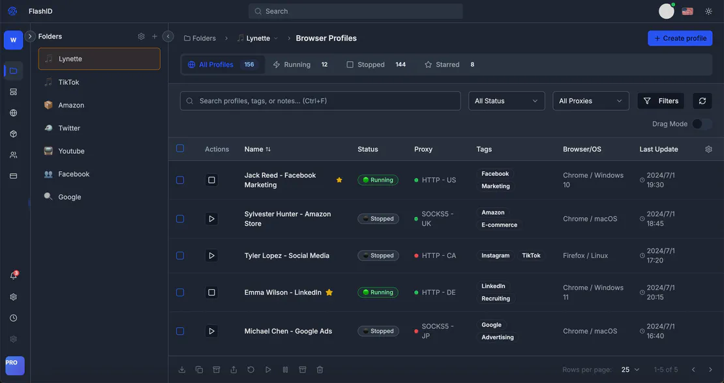The width and height of the screenshot is (724, 383).
Task: Click the archive icon beside the trash icon
Action: pyautogui.click(x=303, y=369)
